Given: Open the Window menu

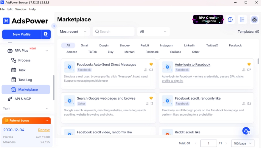Looking at the screenshot, I should 21,9.
